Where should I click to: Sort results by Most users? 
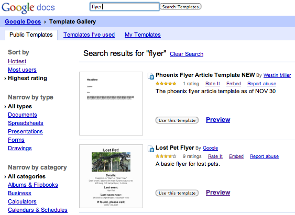click(x=22, y=70)
